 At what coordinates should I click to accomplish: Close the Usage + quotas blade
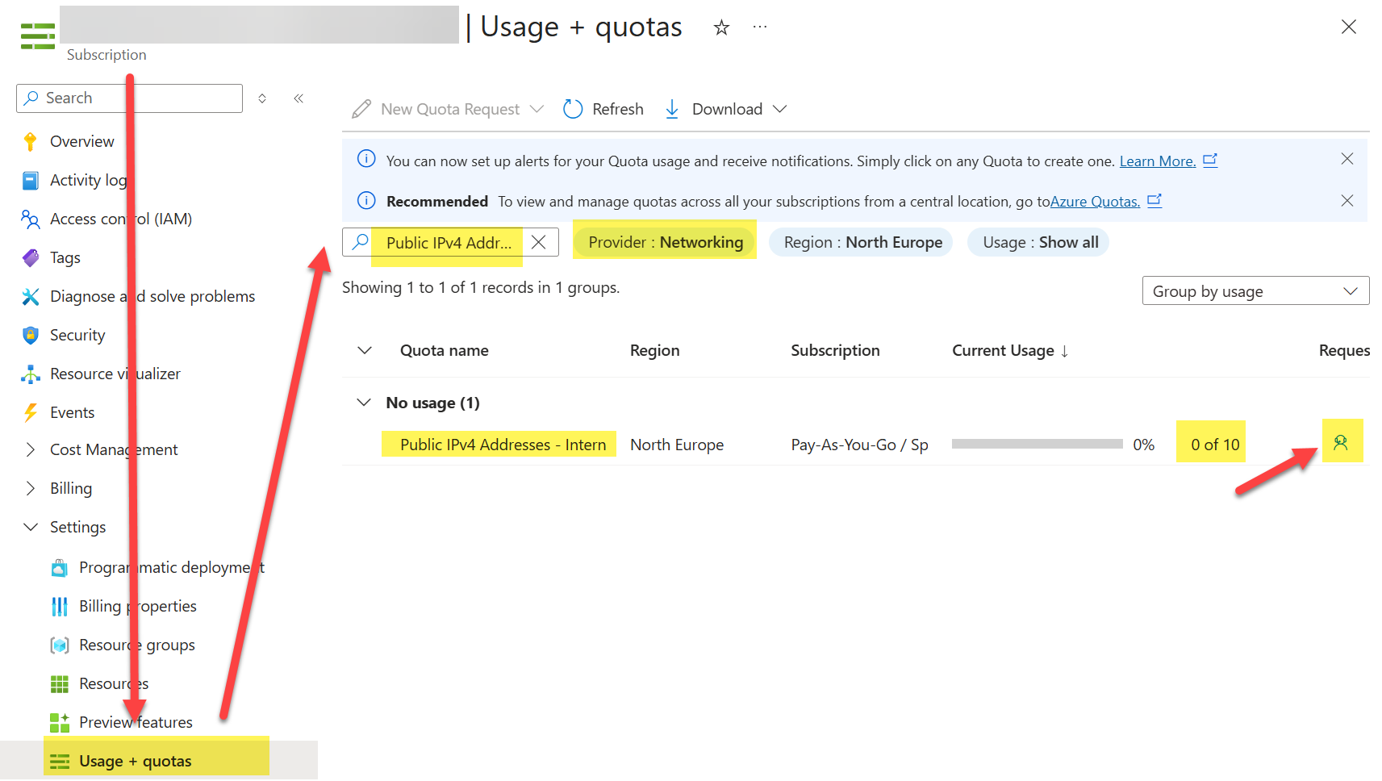(1349, 27)
